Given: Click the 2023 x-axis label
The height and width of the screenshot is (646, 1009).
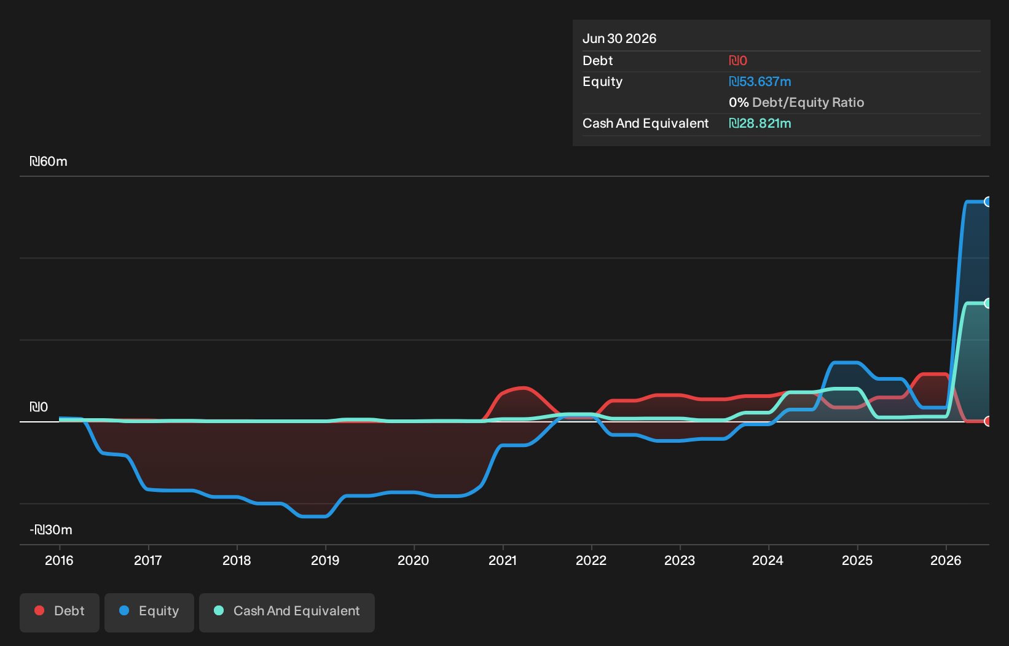Looking at the screenshot, I should pyautogui.click(x=680, y=561).
